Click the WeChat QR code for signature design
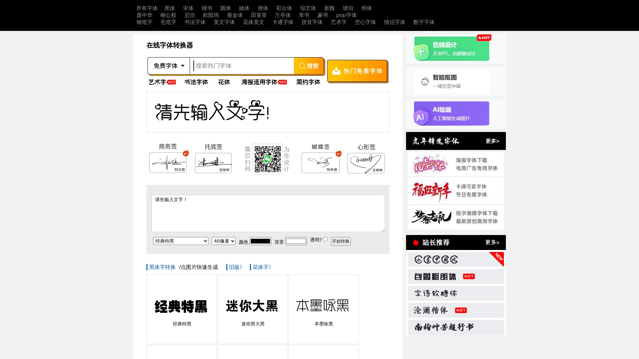 (267, 159)
